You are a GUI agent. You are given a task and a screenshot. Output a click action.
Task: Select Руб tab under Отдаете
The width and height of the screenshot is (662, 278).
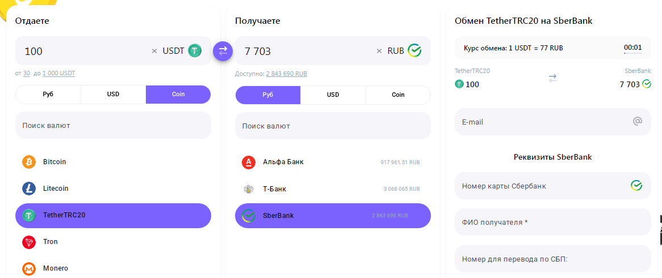click(48, 95)
